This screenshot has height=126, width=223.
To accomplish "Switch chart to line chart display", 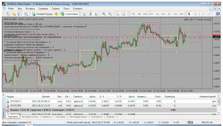I will (x=97, y=14).
